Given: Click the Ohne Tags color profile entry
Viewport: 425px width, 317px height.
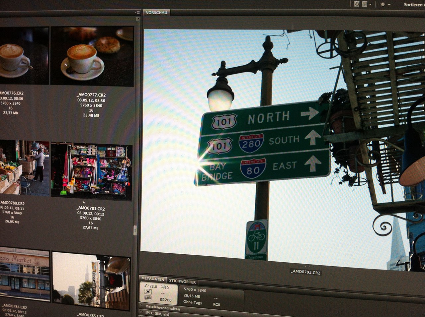Looking at the screenshot, I should [x=193, y=302].
